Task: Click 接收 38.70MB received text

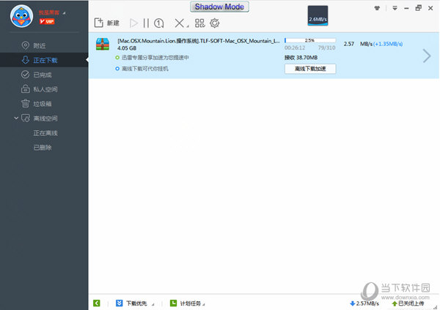Action: coord(301,58)
